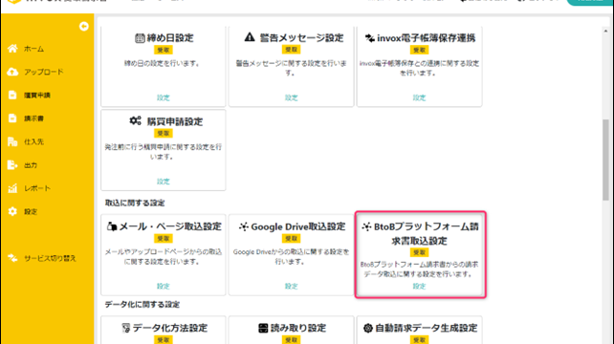This screenshot has height=344, width=614.
Task: Click 設定 link under 締め日設定
Action: (164, 97)
